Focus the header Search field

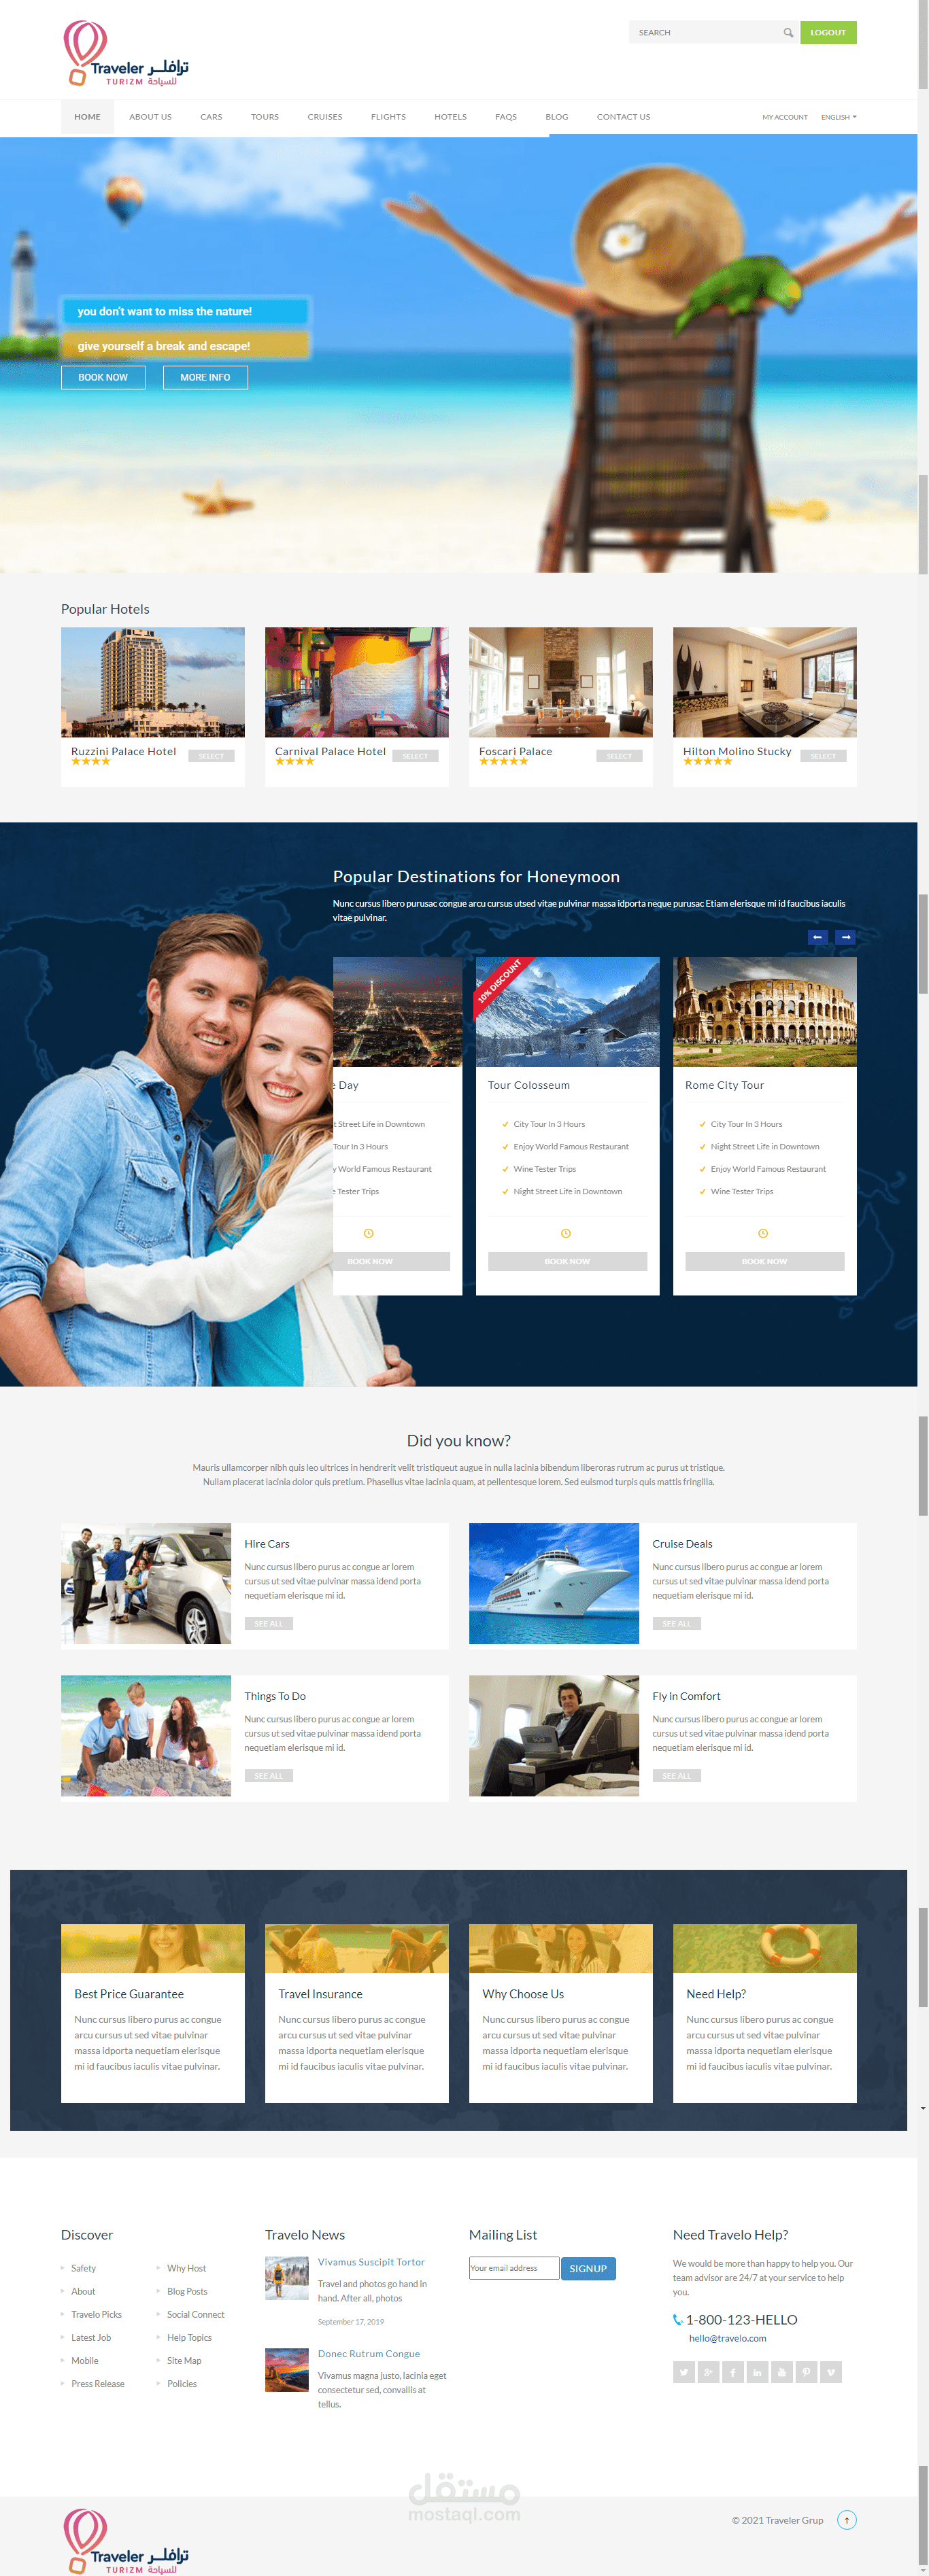pos(713,33)
